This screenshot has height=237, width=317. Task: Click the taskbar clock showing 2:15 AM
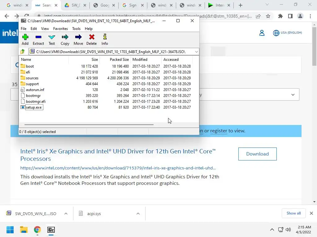[303, 230]
